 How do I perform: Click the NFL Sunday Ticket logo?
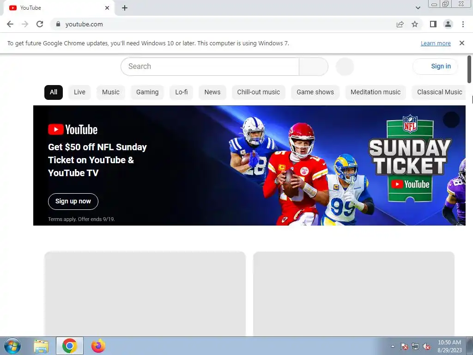(x=410, y=159)
